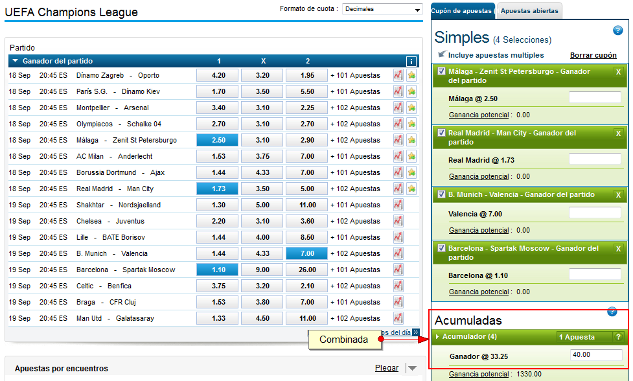The image size is (633, 381).
Task: Open statistics icon for Shakhtar - Nordsjaelland
Action: 398,205
